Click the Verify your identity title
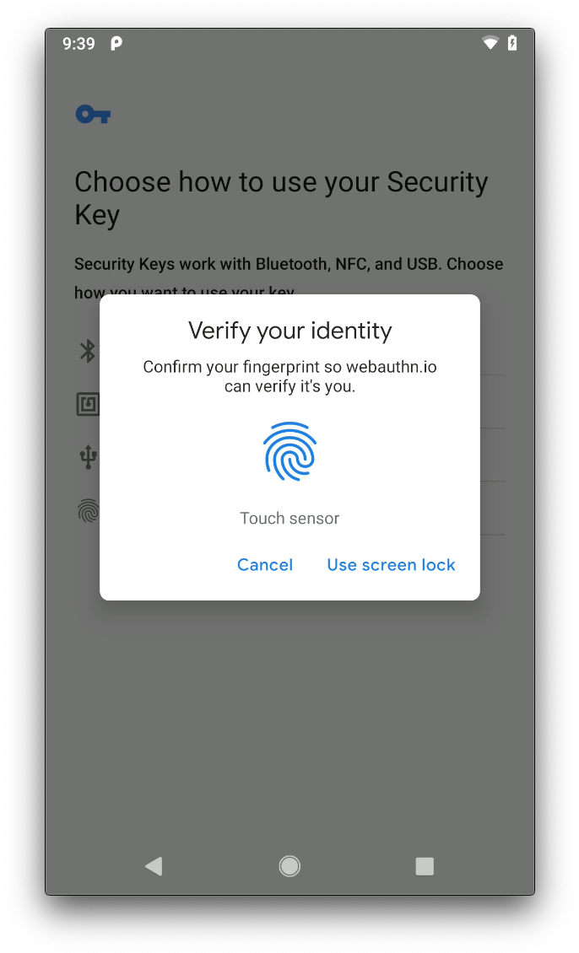579x953 pixels. pyautogui.click(x=289, y=331)
